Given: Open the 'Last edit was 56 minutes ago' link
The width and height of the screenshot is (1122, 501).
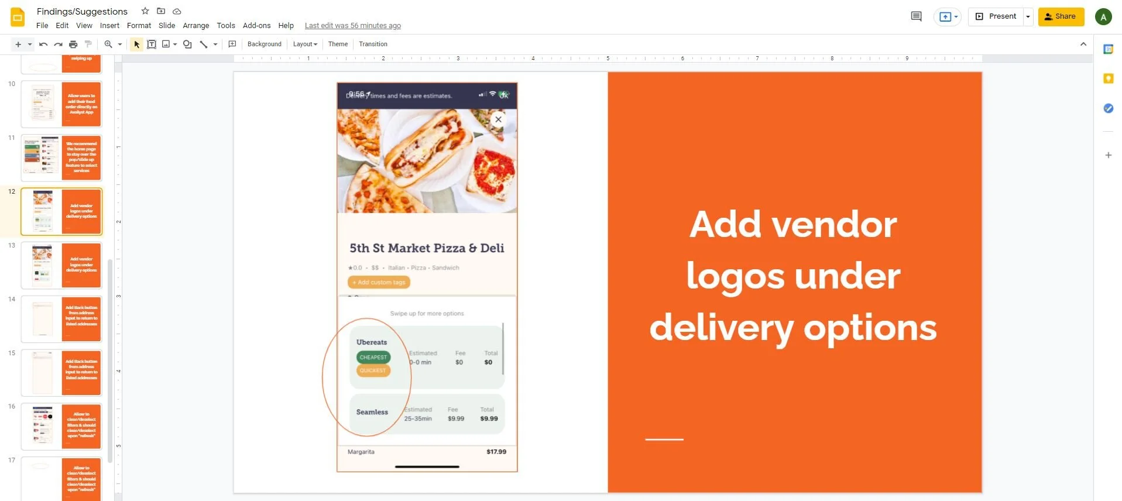Looking at the screenshot, I should (353, 25).
